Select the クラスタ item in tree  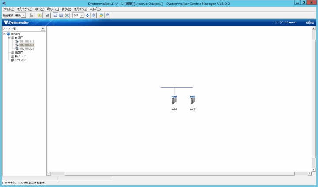click(20, 60)
